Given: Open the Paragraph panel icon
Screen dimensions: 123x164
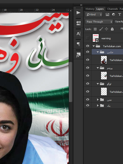Looking at the screenshot, I should 78,44.
